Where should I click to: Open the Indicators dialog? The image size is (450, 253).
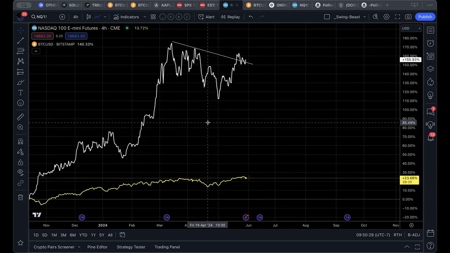126,17
